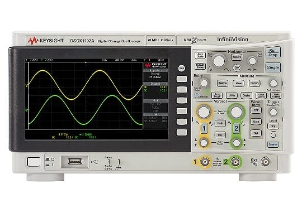This screenshot has height=218, width=302.
Task: Adjust the yellow channel 1 position knob
Action: click(204, 143)
